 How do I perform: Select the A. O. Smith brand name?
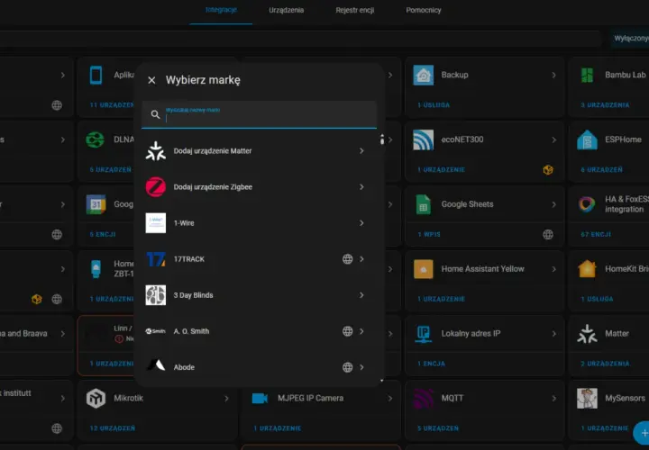191,331
